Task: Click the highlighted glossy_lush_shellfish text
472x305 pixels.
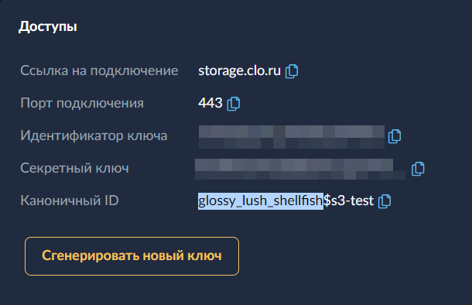Action: click(261, 200)
